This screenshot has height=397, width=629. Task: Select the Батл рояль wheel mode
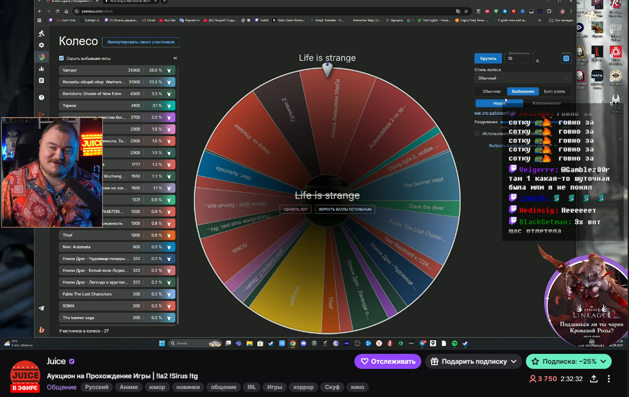tap(554, 91)
